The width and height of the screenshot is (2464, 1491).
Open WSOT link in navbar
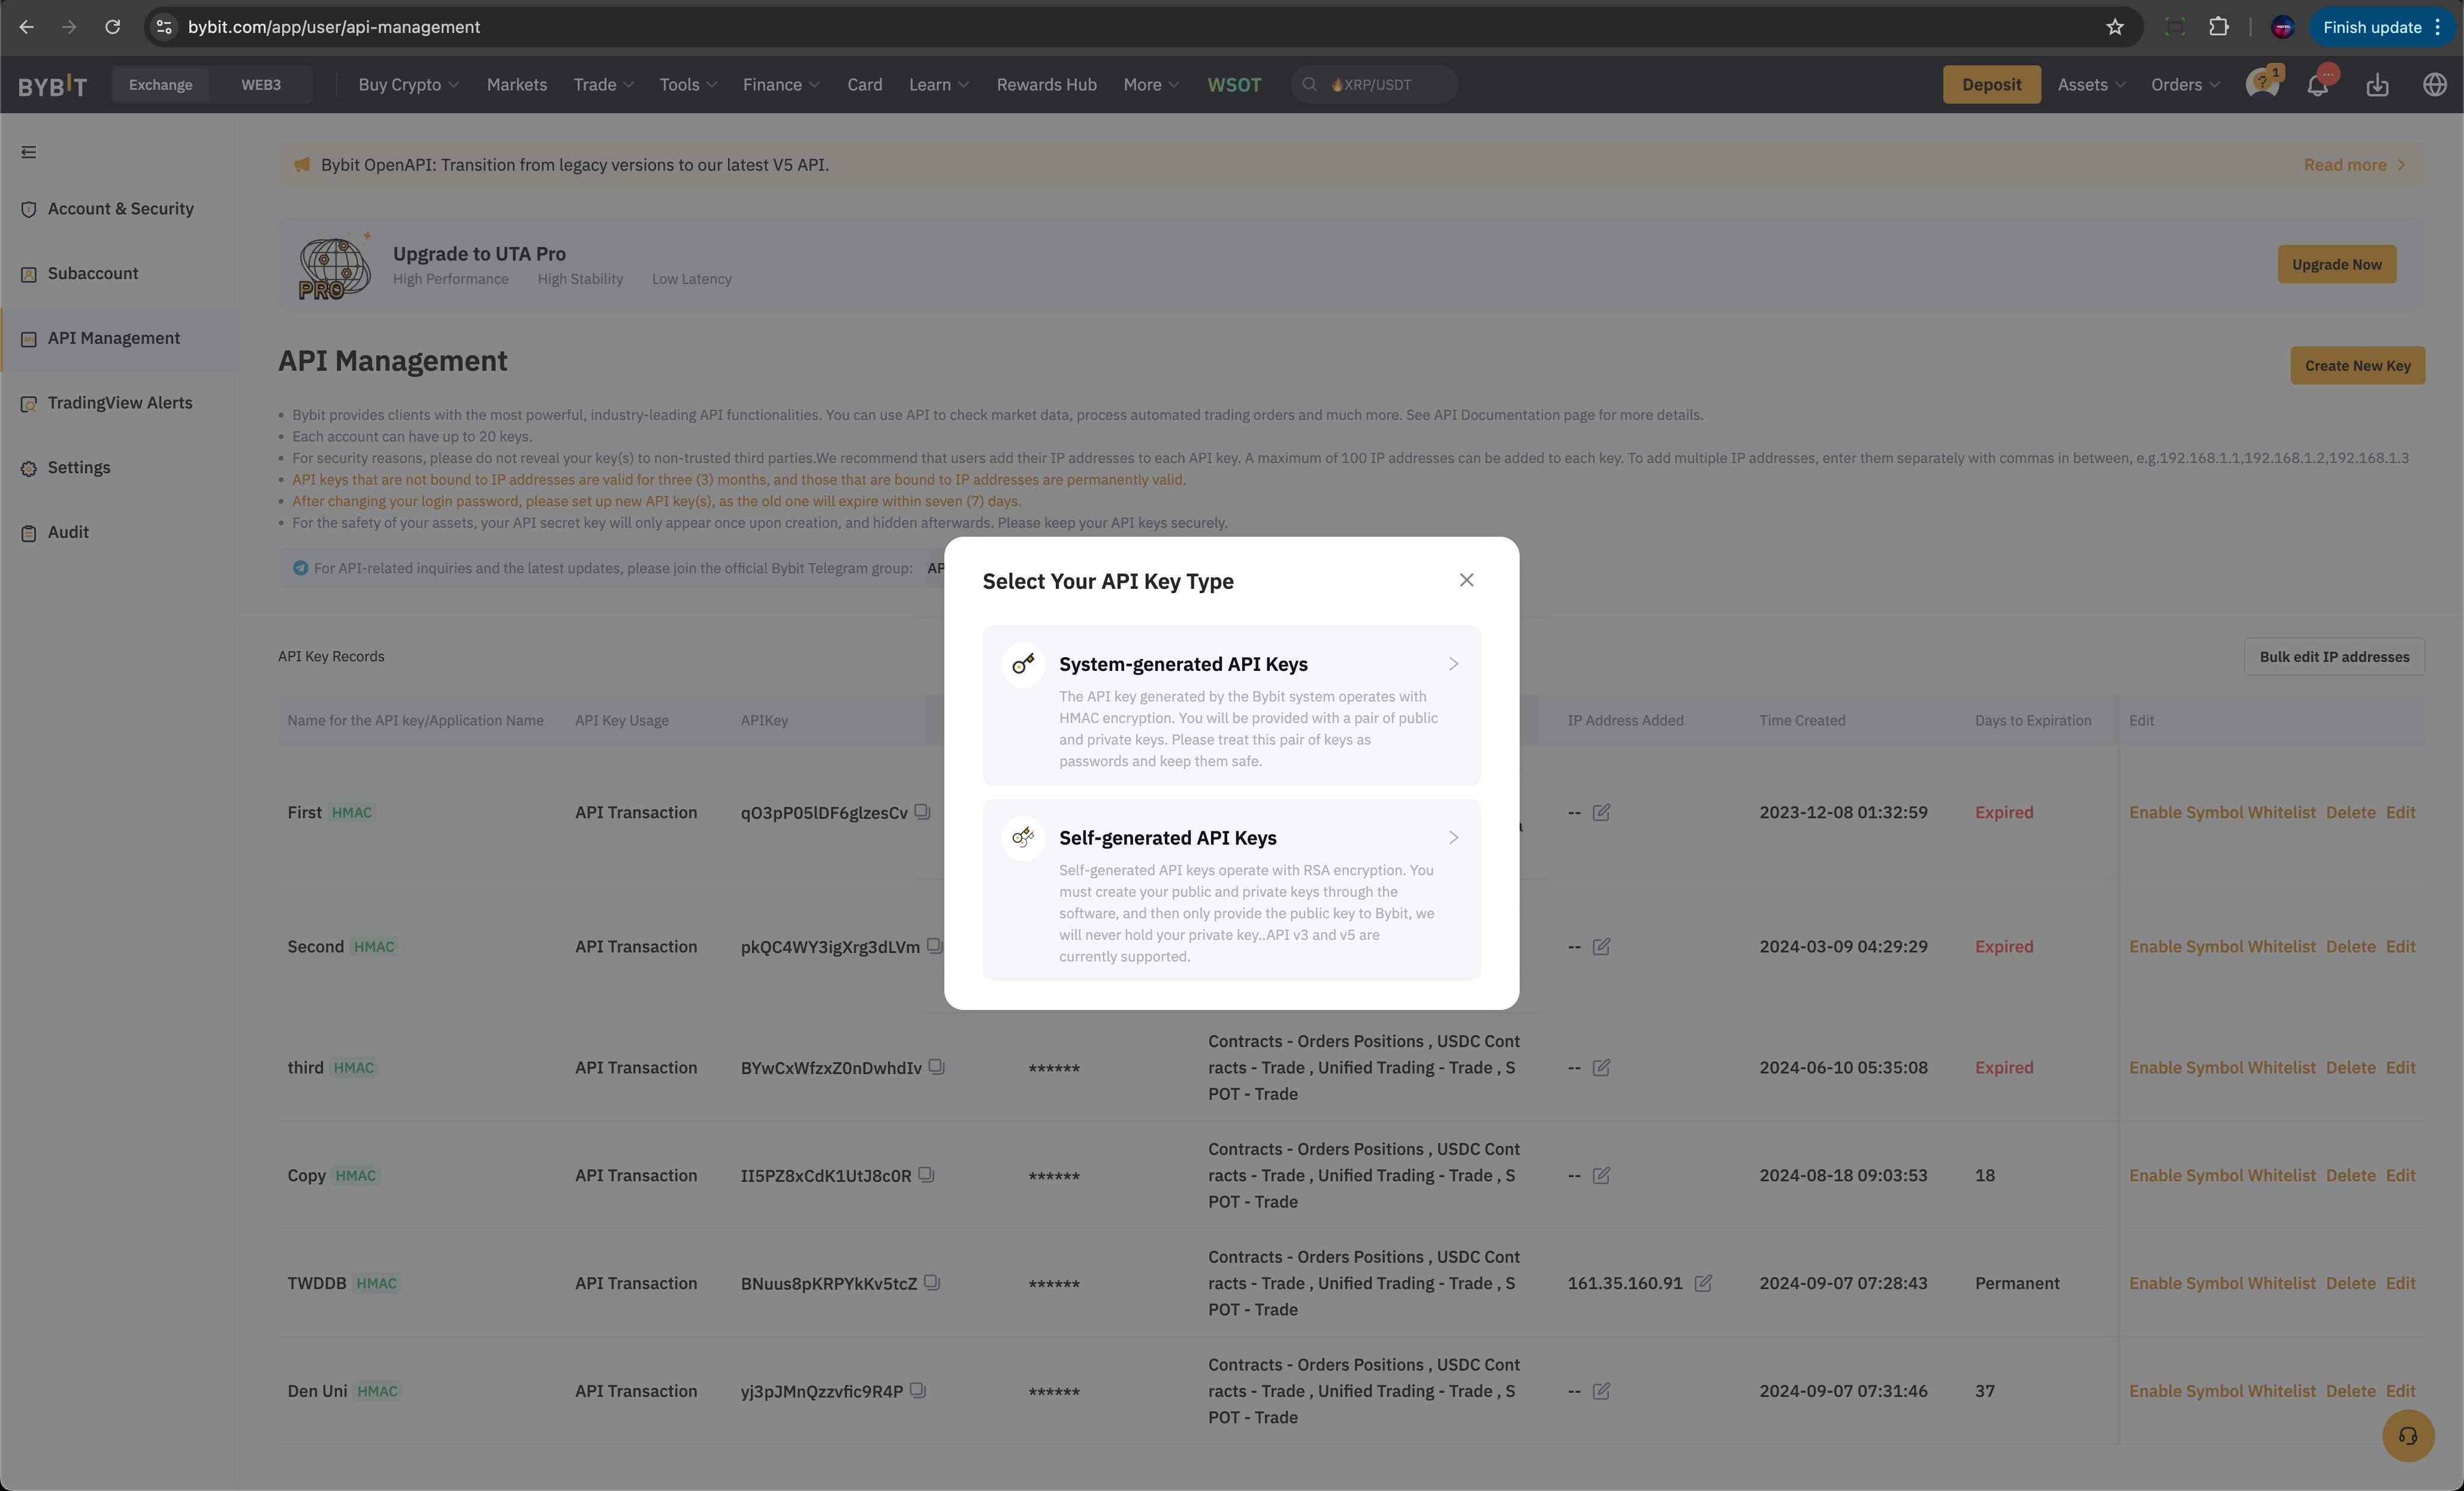(1234, 85)
